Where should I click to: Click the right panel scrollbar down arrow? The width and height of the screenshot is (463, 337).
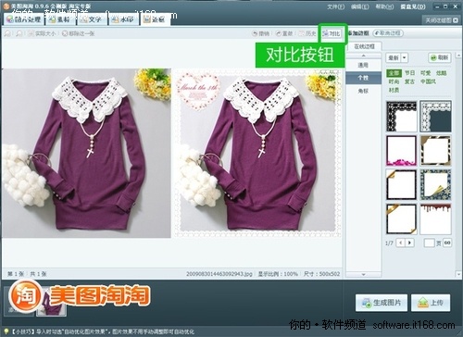[458, 274]
